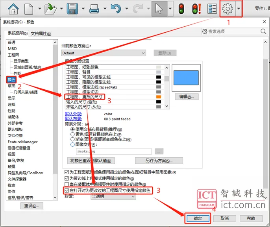Open Options with the gear icon

pos(227,9)
